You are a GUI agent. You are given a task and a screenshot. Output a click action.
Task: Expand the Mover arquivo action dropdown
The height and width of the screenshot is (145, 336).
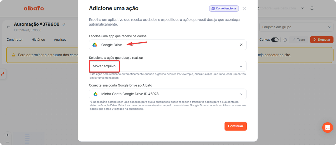168,66
